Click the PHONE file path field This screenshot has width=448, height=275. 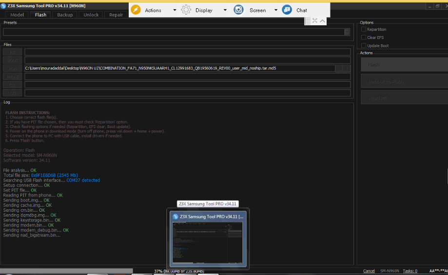tap(187, 76)
